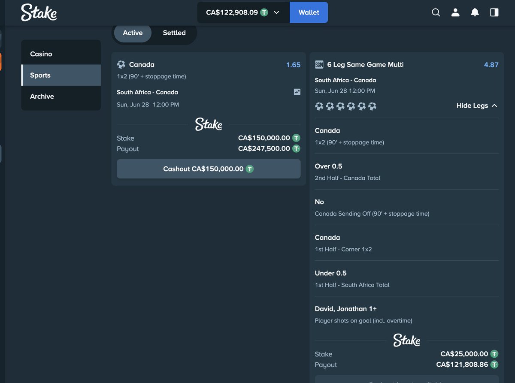Click Cashout CA$150,000.00 button
This screenshot has height=383, width=515.
click(x=209, y=169)
